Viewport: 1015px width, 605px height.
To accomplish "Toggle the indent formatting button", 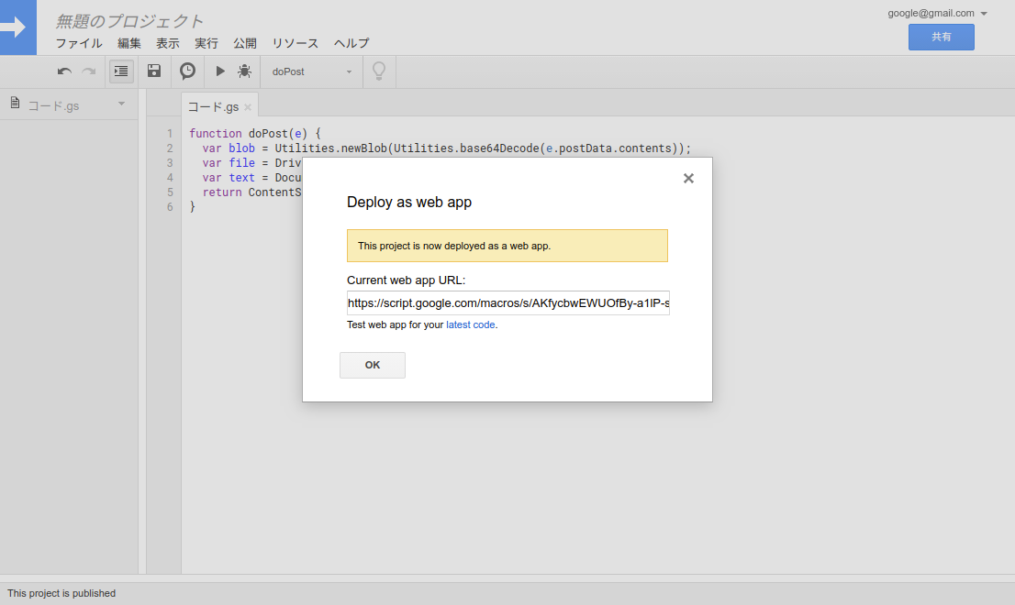I will [x=121, y=71].
